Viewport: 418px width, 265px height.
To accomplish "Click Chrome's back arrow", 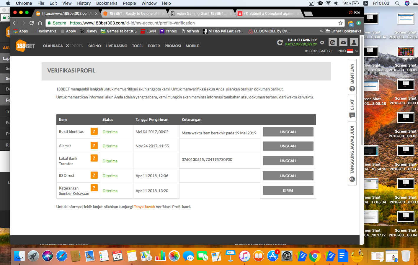I will click(x=15, y=23).
